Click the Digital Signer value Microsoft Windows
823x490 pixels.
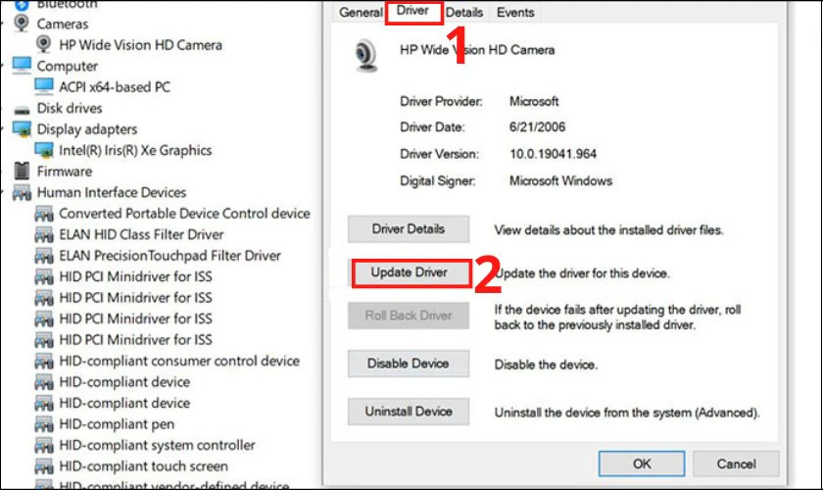click(x=560, y=180)
